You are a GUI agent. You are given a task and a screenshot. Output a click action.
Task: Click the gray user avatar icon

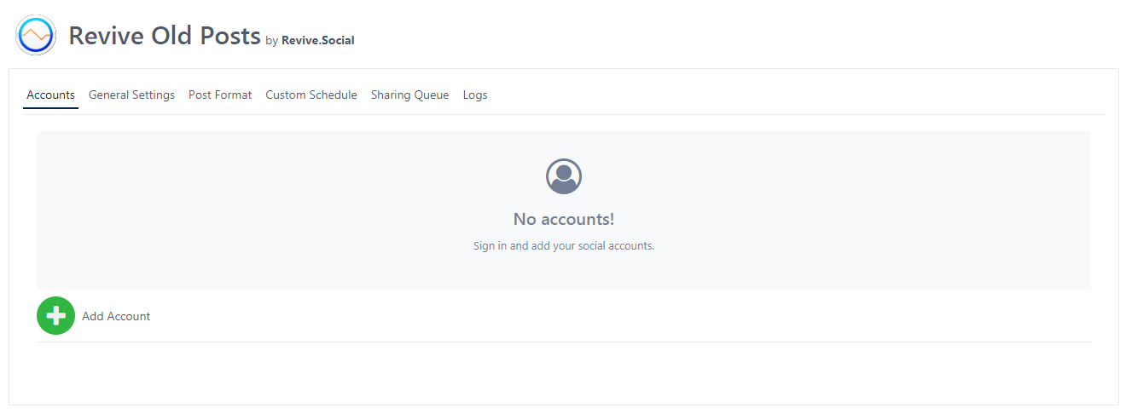click(563, 176)
